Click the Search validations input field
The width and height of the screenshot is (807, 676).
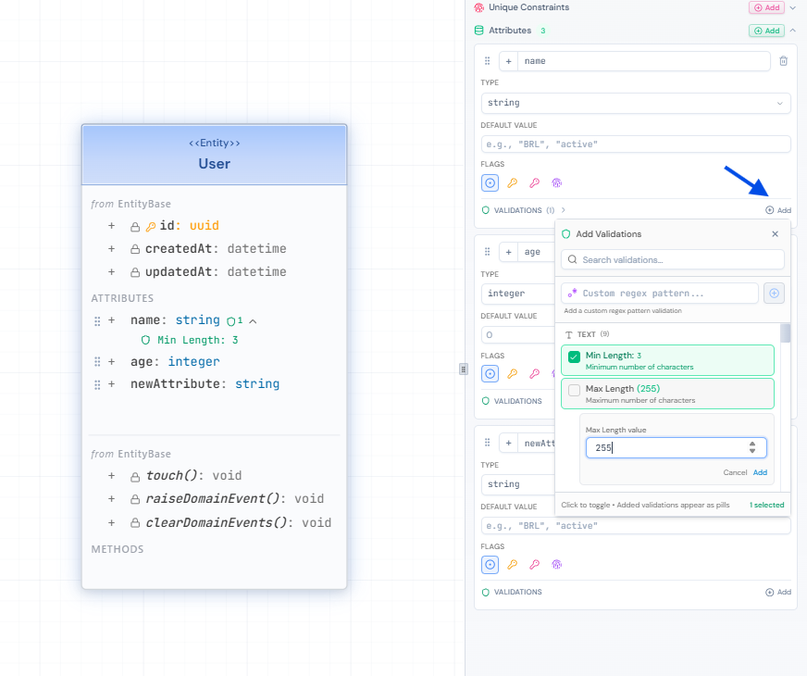674,259
